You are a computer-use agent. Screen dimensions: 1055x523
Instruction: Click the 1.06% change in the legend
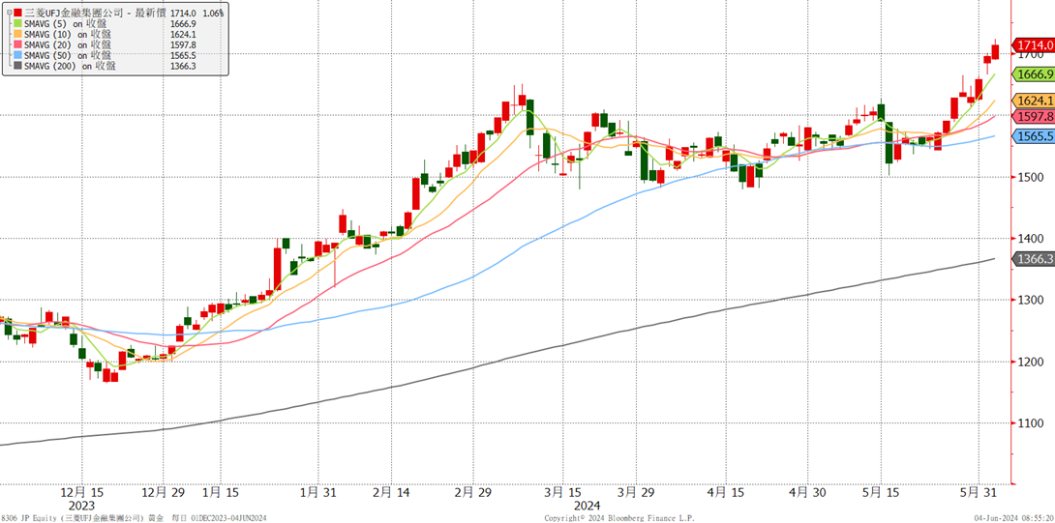tap(214, 13)
